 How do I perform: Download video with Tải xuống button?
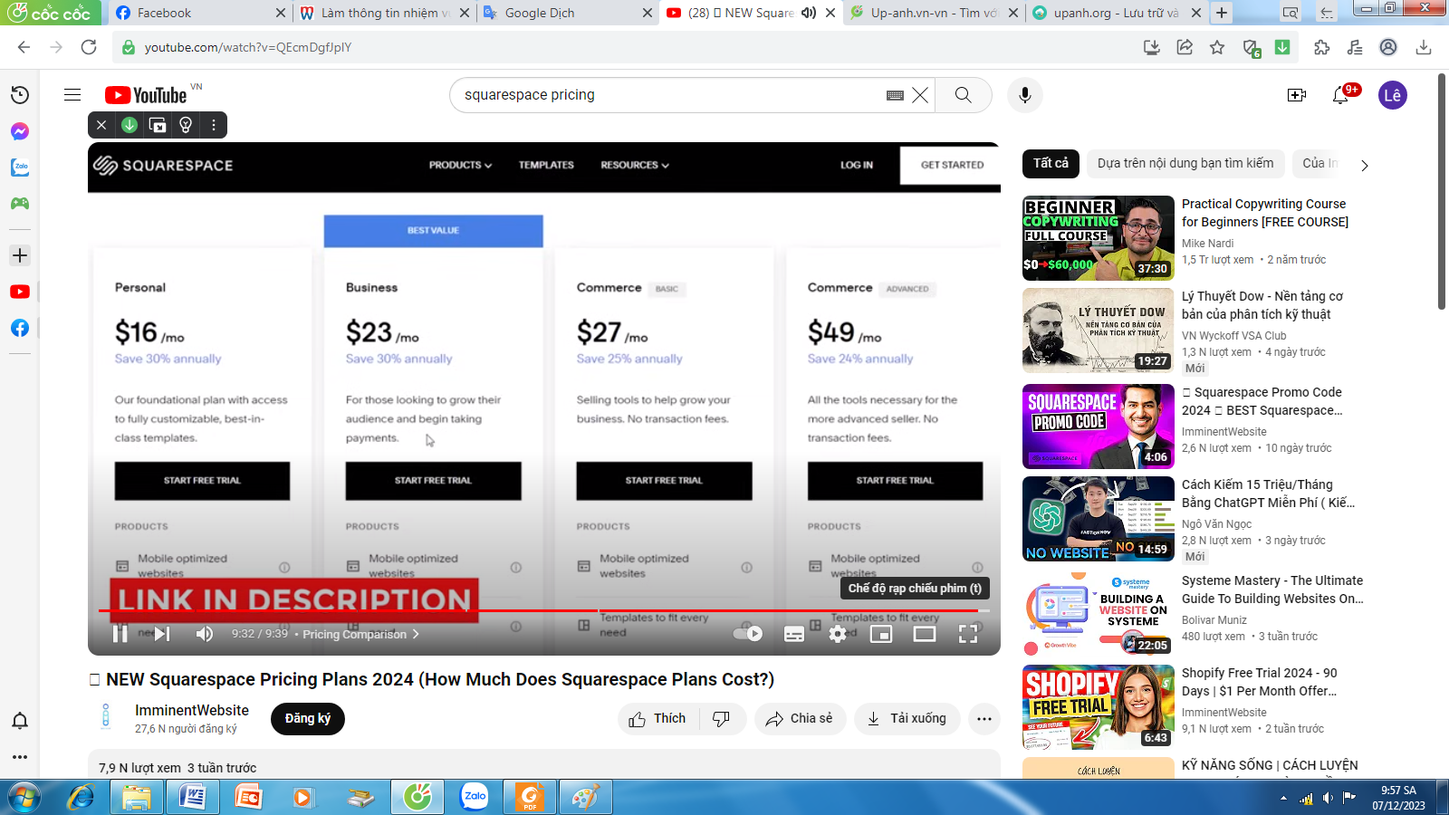point(907,719)
